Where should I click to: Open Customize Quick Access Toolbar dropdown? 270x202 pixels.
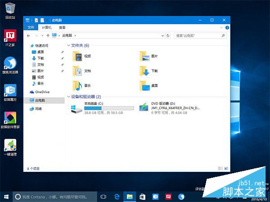pyautogui.click(x=47, y=21)
